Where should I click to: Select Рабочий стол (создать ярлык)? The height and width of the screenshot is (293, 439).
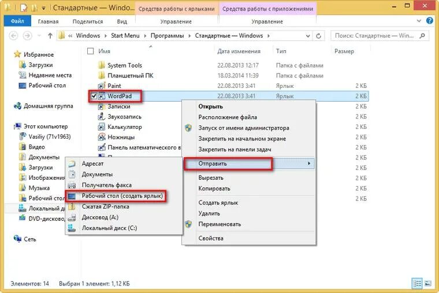[124, 196]
